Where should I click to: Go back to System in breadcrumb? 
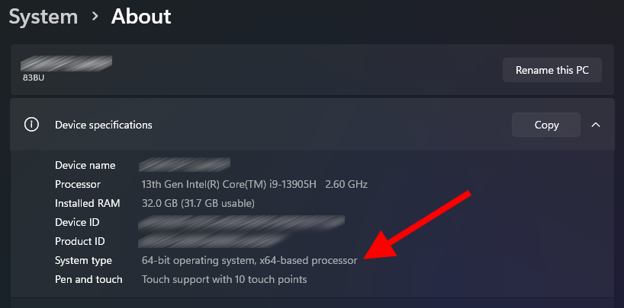(44, 15)
